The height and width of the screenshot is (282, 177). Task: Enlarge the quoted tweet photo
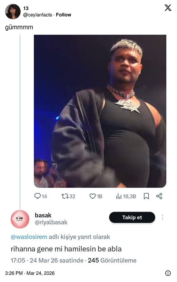tap(100, 111)
